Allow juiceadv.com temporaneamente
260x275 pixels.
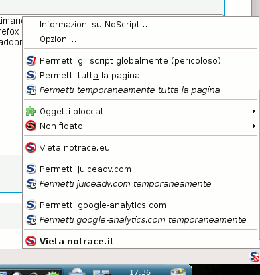(140, 184)
